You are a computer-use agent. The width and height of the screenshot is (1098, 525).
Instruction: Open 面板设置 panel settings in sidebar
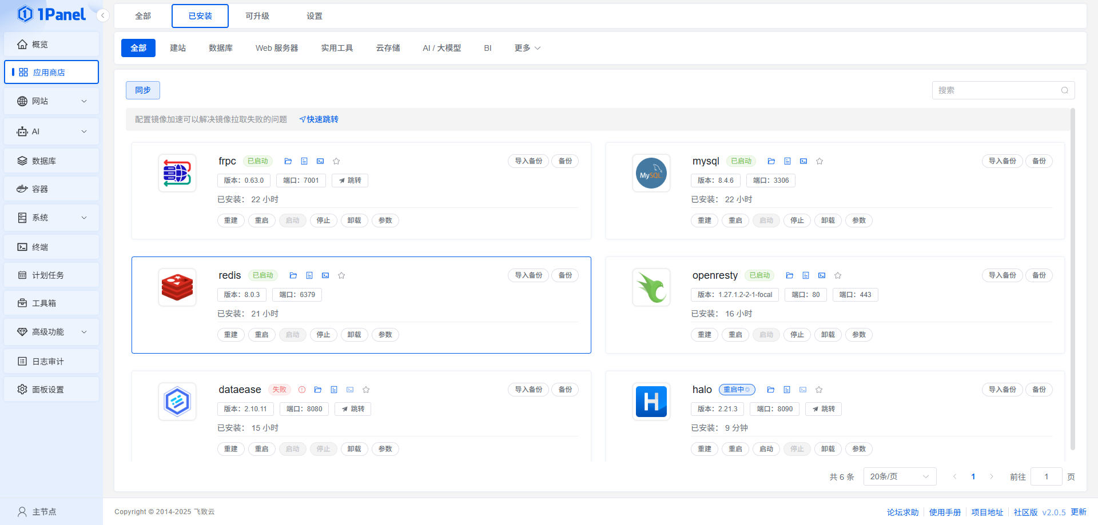pyautogui.click(x=51, y=390)
